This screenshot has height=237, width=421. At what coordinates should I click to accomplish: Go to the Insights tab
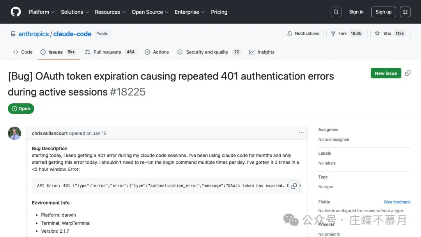pos(262,52)
